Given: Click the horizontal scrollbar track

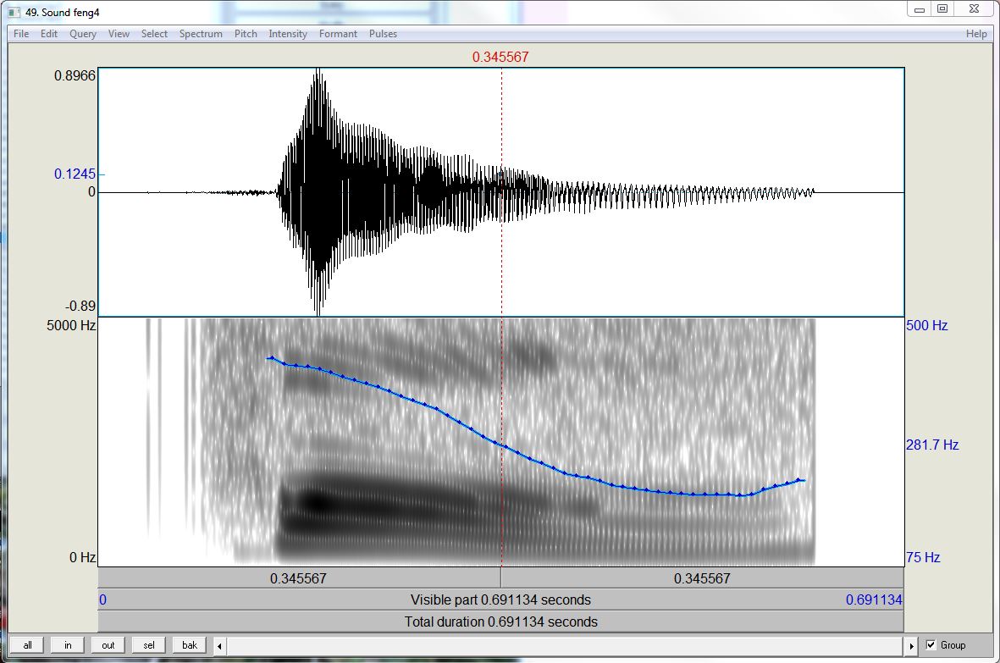Looking at the screenshot, I should tap(565, 646).
